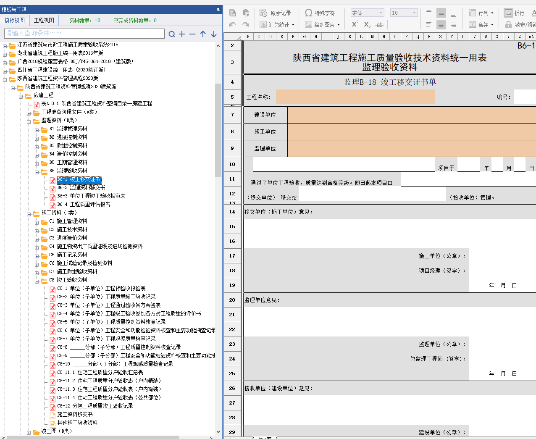Click the plus add icon
Screen dimensions: 536x439
(x=182, y=34)
